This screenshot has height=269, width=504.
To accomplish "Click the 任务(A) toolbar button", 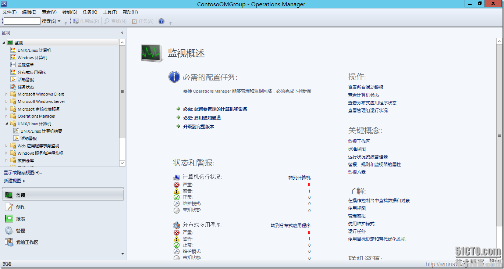I will click(143, 21).
